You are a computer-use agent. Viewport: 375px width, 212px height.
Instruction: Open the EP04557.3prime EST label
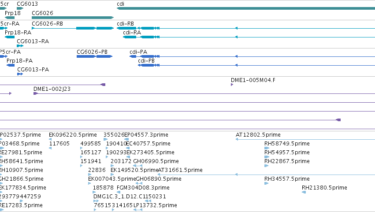tap(146, 135)
